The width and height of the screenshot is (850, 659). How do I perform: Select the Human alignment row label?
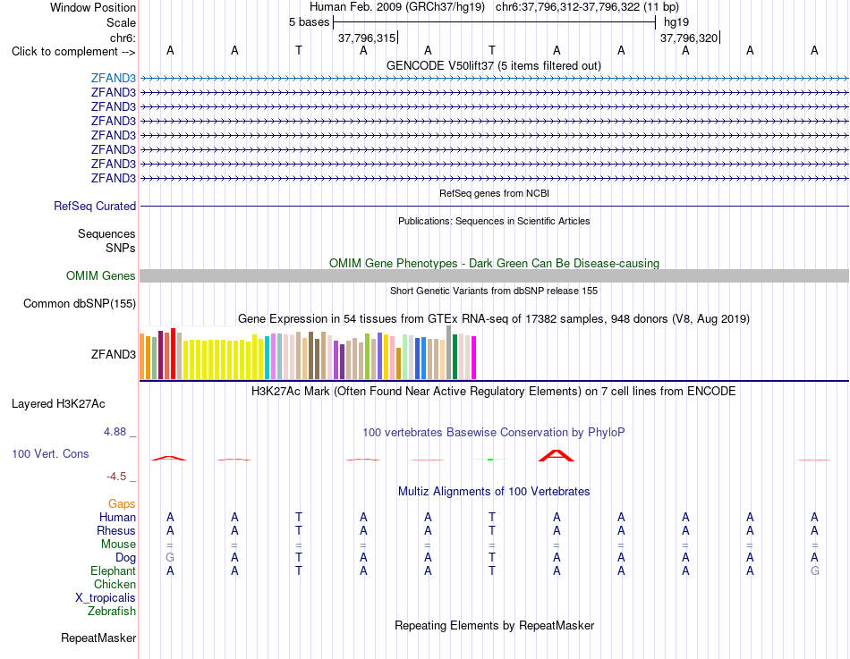(117, 518)
